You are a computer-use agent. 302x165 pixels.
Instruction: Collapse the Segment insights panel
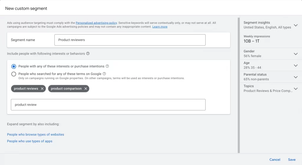[x=296, y=25]
